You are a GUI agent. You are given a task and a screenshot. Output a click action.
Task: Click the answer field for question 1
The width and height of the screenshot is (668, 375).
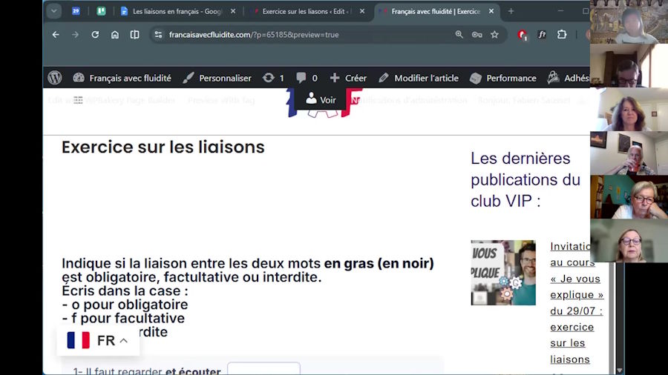click(263, 368)
